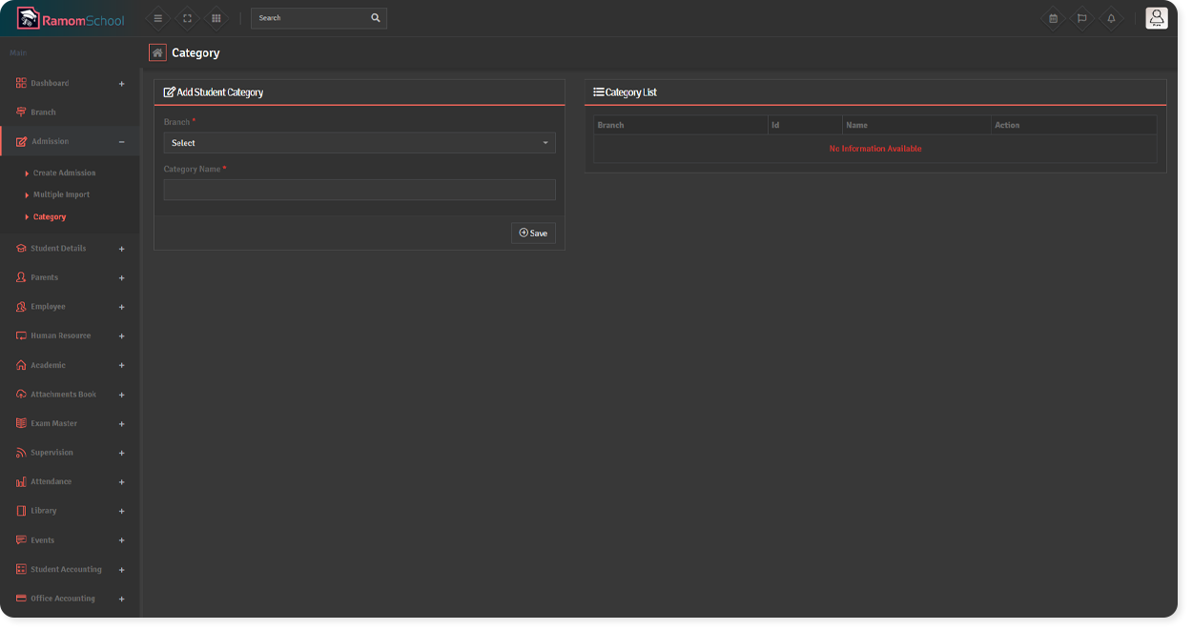Click the home icon beside Category title
Image resolution: width=1192 pixels, height=630 pixels.
[x=157, y=53]
